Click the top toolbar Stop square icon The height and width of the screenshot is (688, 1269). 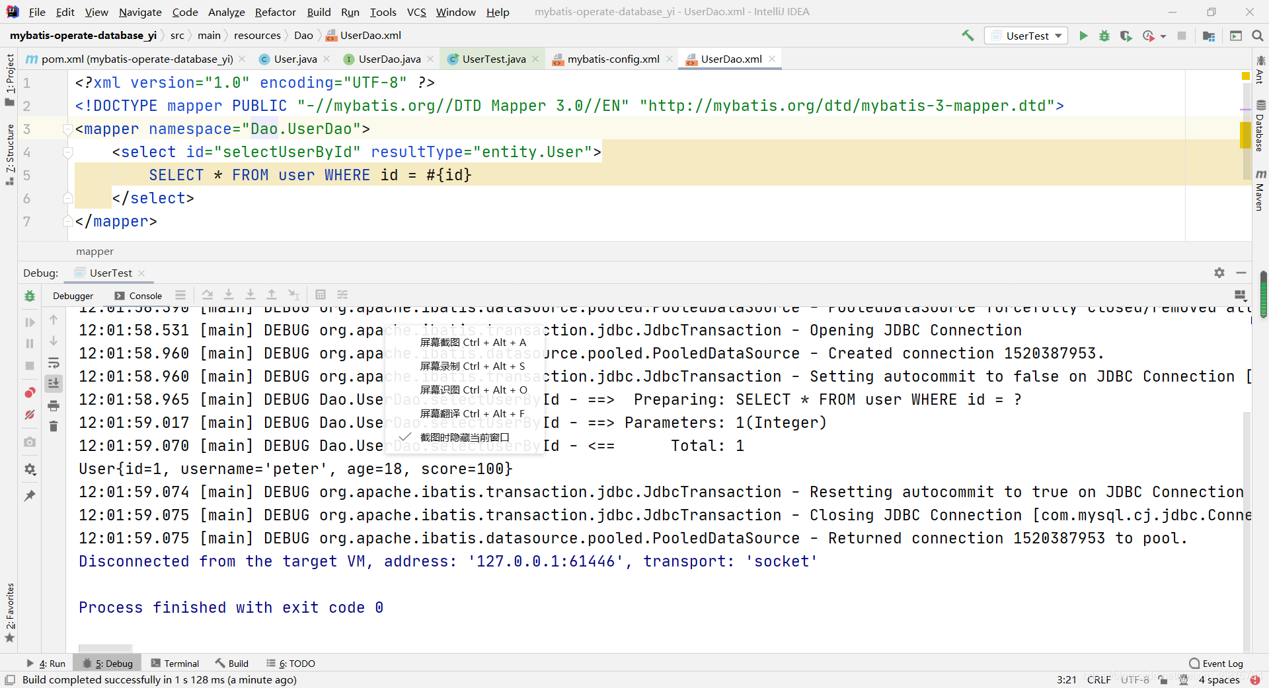[x=1182, y=36]
